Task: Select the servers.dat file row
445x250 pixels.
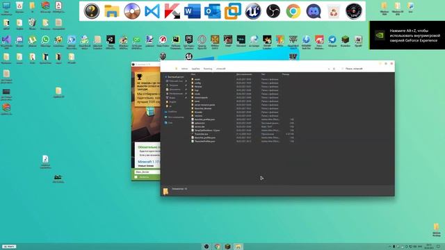Action: tap(243, 126)
